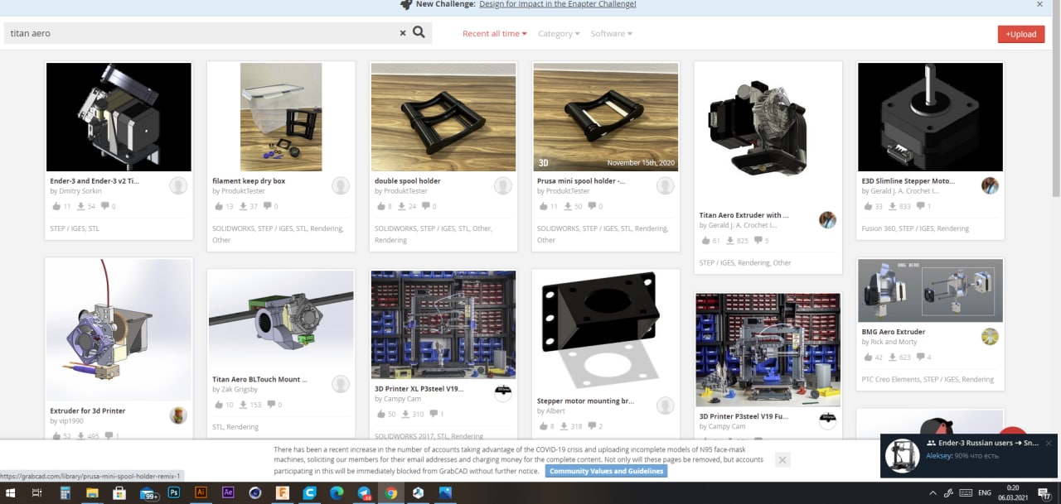Screen dimensions: 1061x504
Task: Open After Effects from the taskbar
Action: 228,492
